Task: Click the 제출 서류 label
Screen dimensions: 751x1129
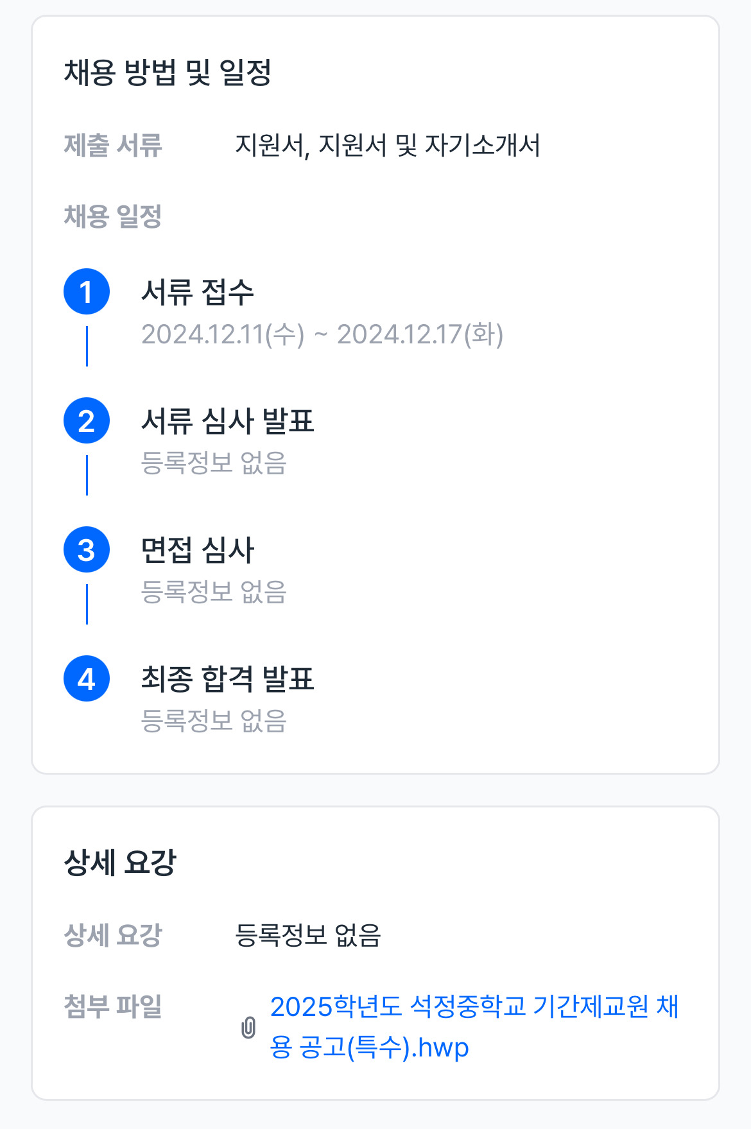Action: pos(113,146)
